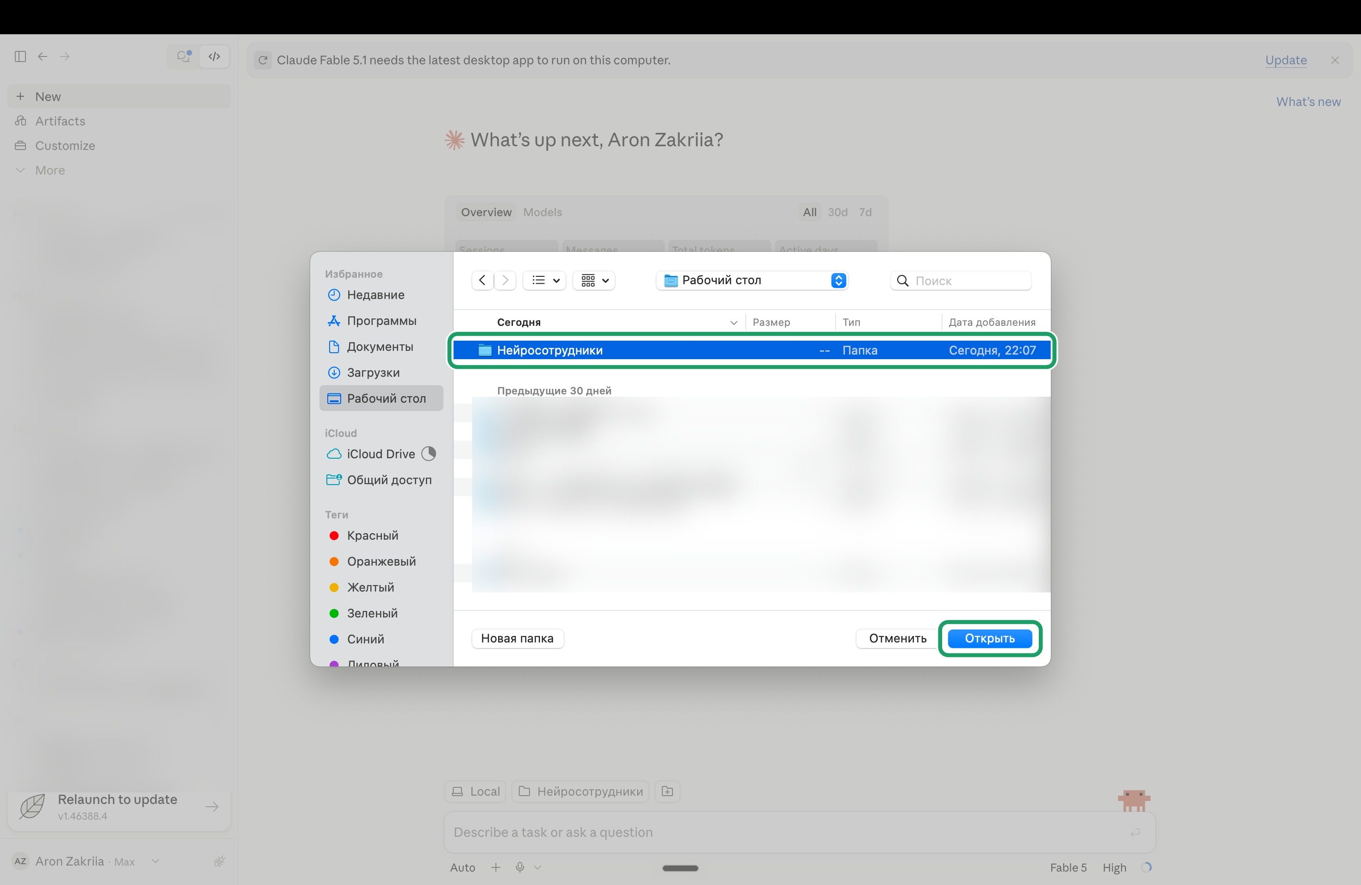
Task: Open the Fable 5 model selector
Action: tap(1068, 867)
